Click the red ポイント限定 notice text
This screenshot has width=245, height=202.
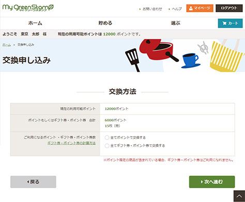[x=169, y=160]
